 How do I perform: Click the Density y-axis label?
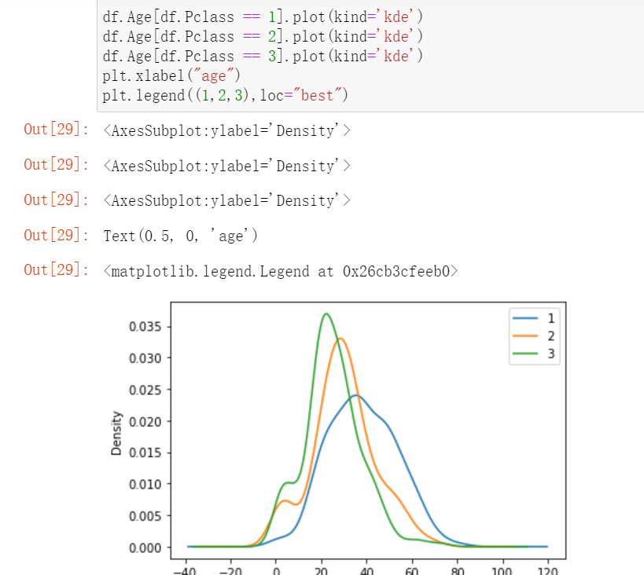pos(116,434)
